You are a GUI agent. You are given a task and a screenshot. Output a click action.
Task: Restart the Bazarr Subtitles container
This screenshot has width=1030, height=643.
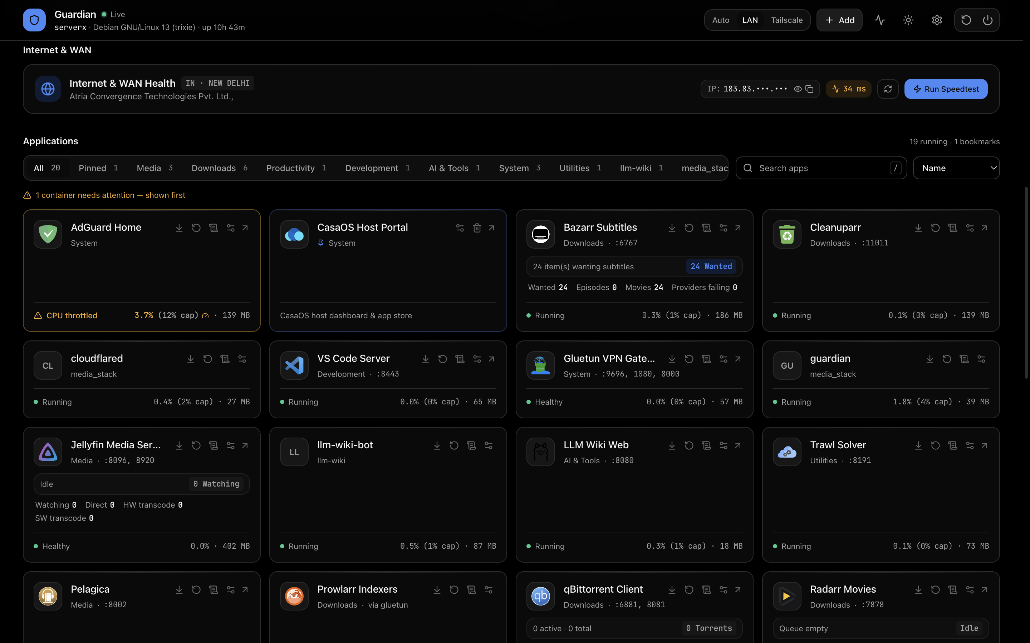tap(689, 228)
